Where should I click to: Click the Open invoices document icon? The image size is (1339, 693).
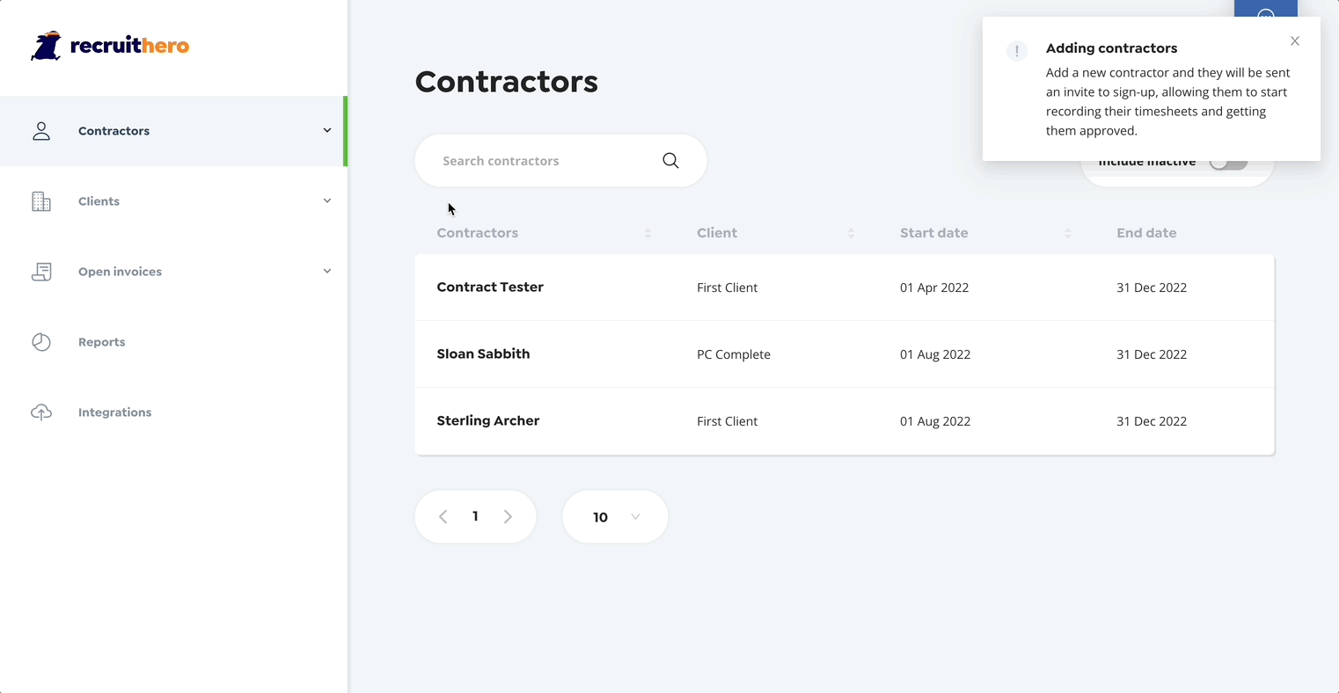click(41, 272)
